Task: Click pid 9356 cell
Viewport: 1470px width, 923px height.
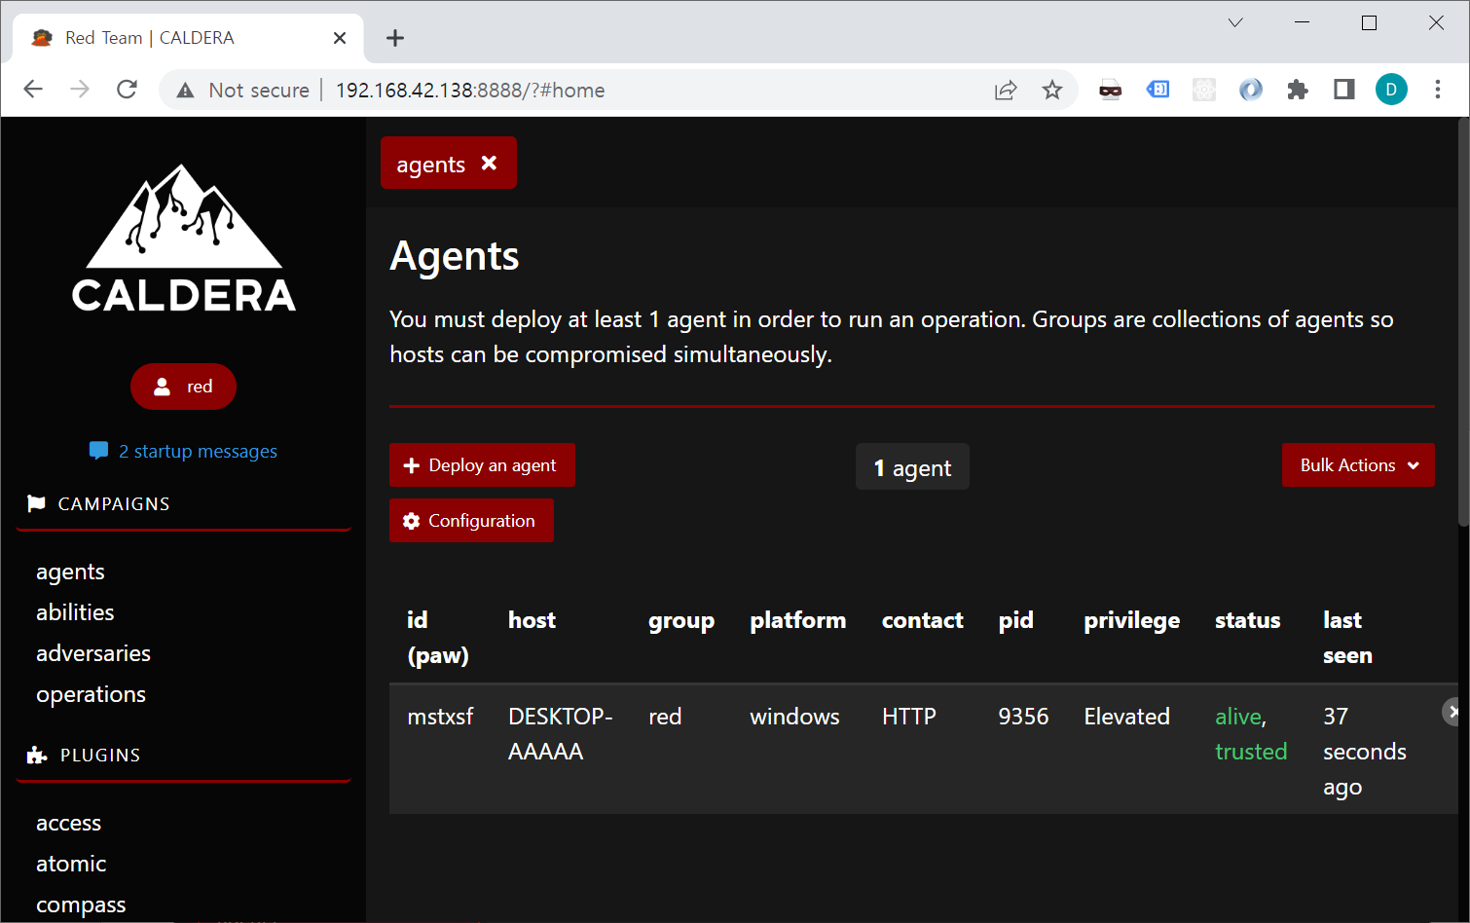Action: tap(1023, 717)
